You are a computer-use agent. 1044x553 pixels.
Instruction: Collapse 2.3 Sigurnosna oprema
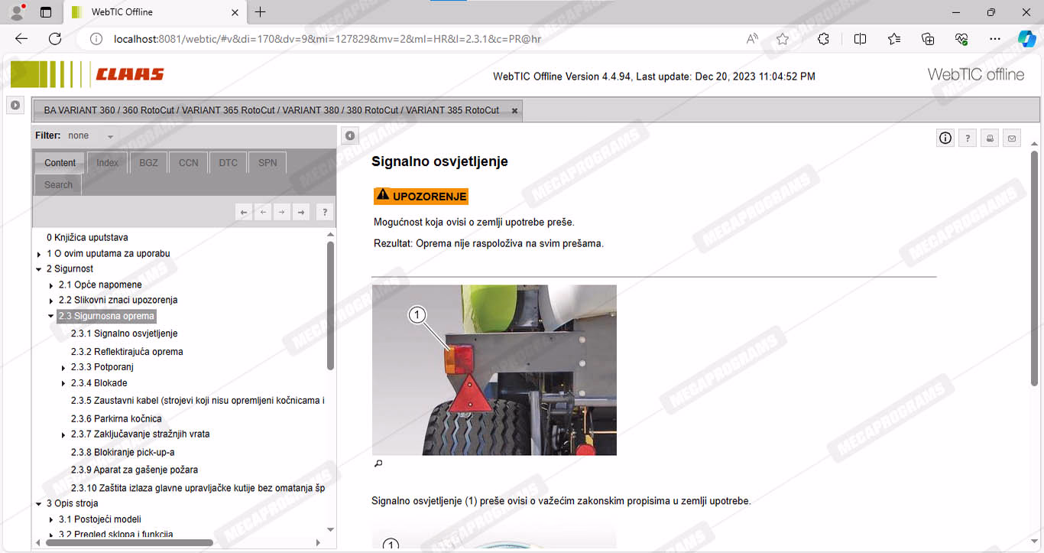[51, 316]
